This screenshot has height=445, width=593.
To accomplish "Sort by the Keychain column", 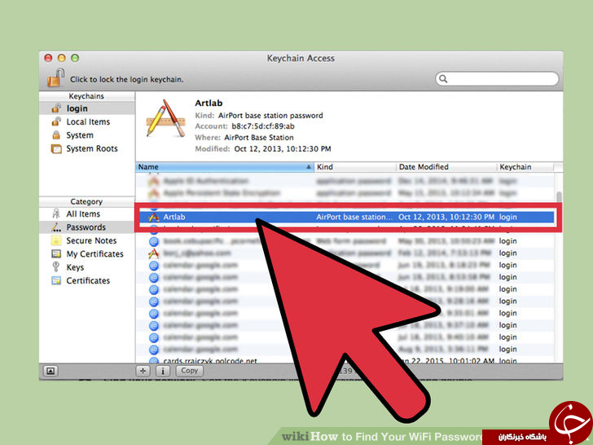I will 525,167.
